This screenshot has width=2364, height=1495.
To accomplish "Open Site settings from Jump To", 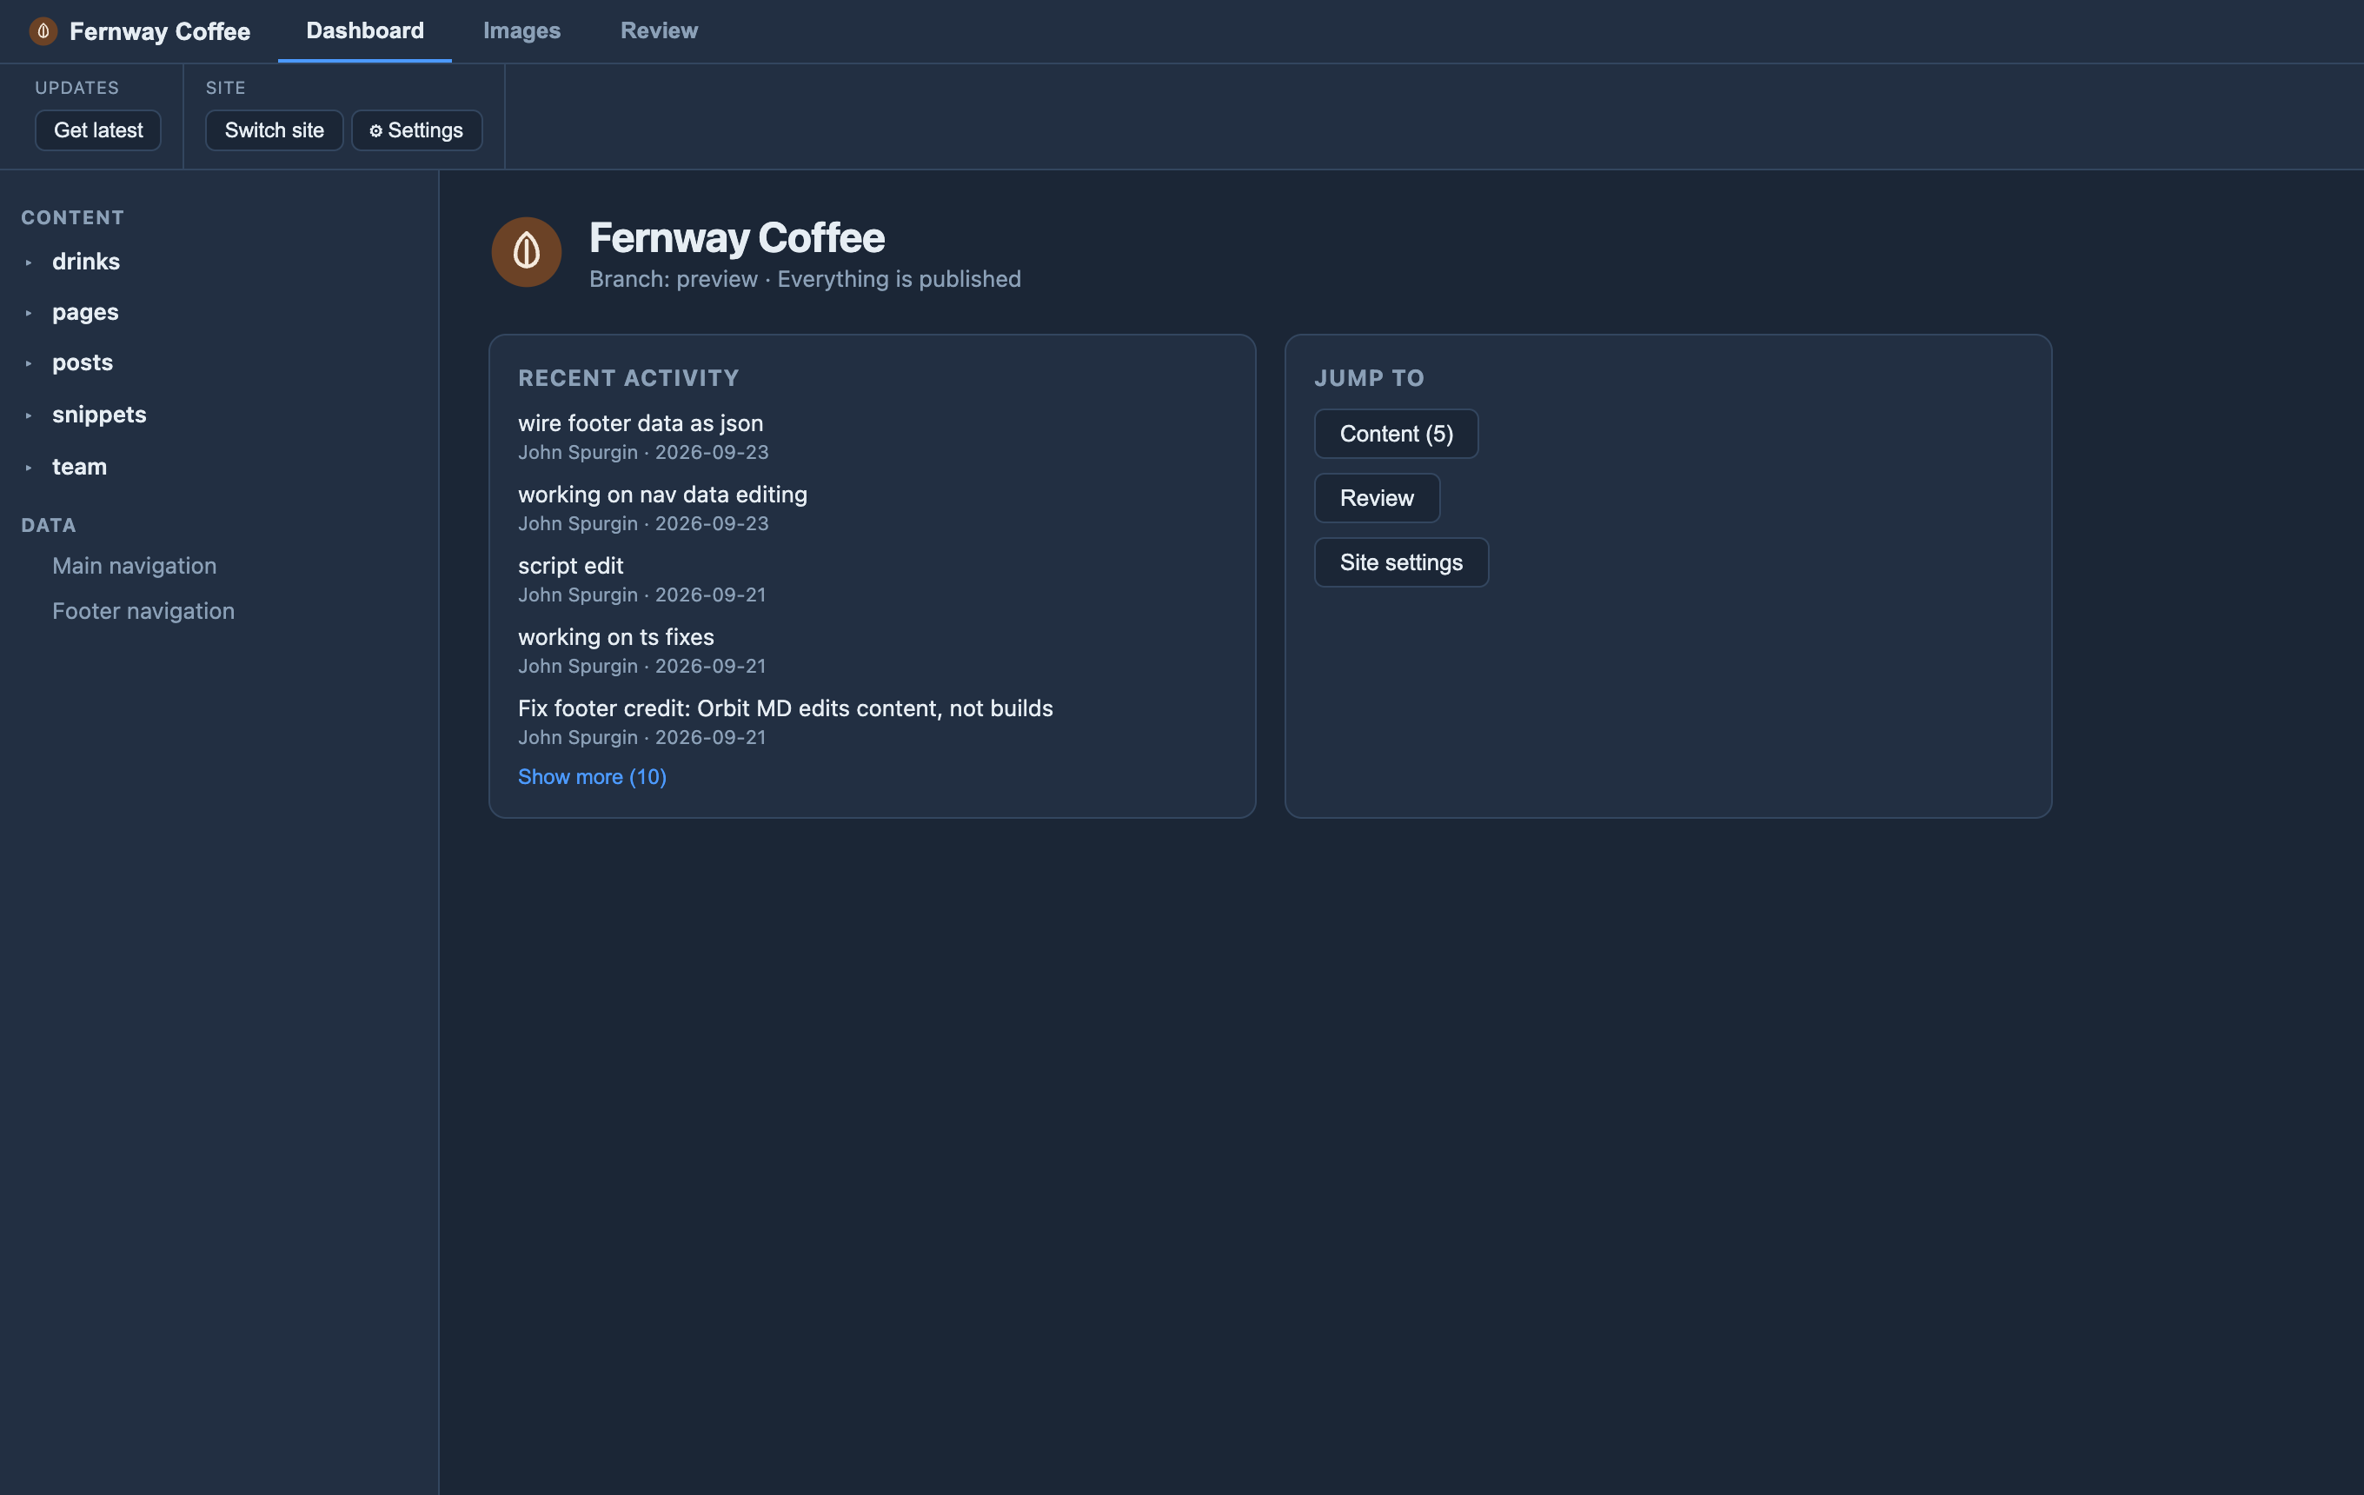I will (x=1401, y=562).
